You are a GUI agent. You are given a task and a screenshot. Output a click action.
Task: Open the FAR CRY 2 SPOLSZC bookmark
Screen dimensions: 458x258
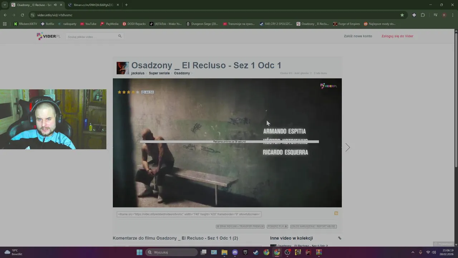(276, 24)
